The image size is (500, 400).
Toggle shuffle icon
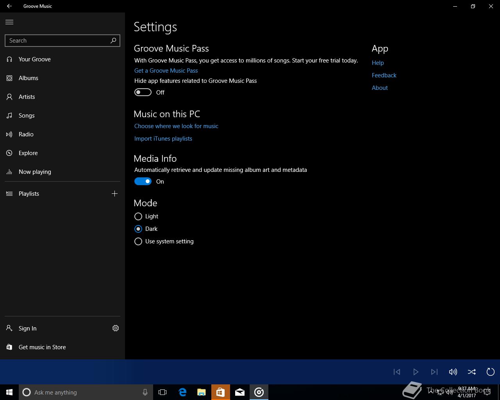pos(472,372)
